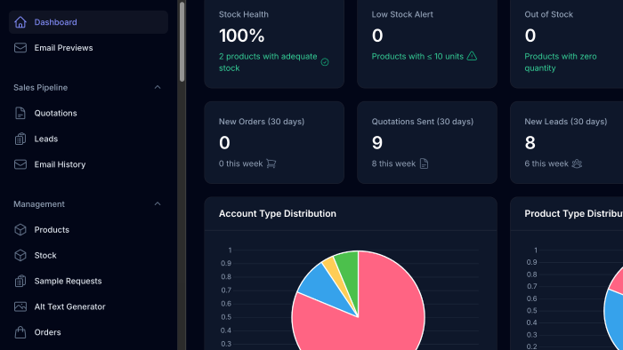Navigate to Leads
Image resolution: width=623 pixels, height=350 pixels.
pyautogui.click(x=88, y=139)
